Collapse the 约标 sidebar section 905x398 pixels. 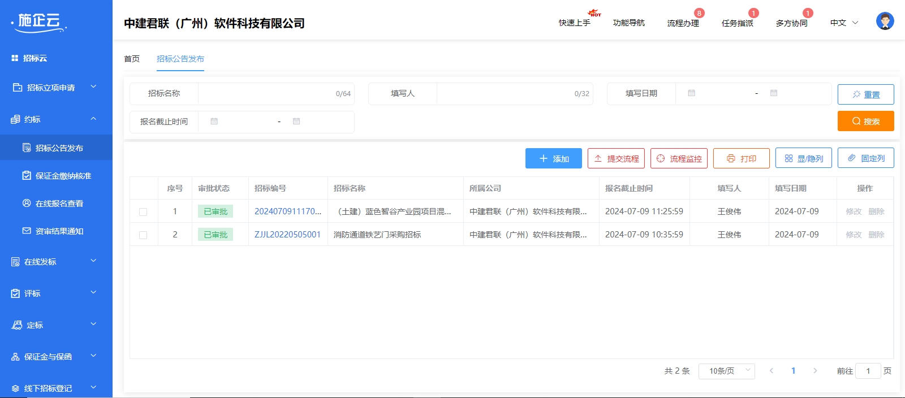(55, 119)
